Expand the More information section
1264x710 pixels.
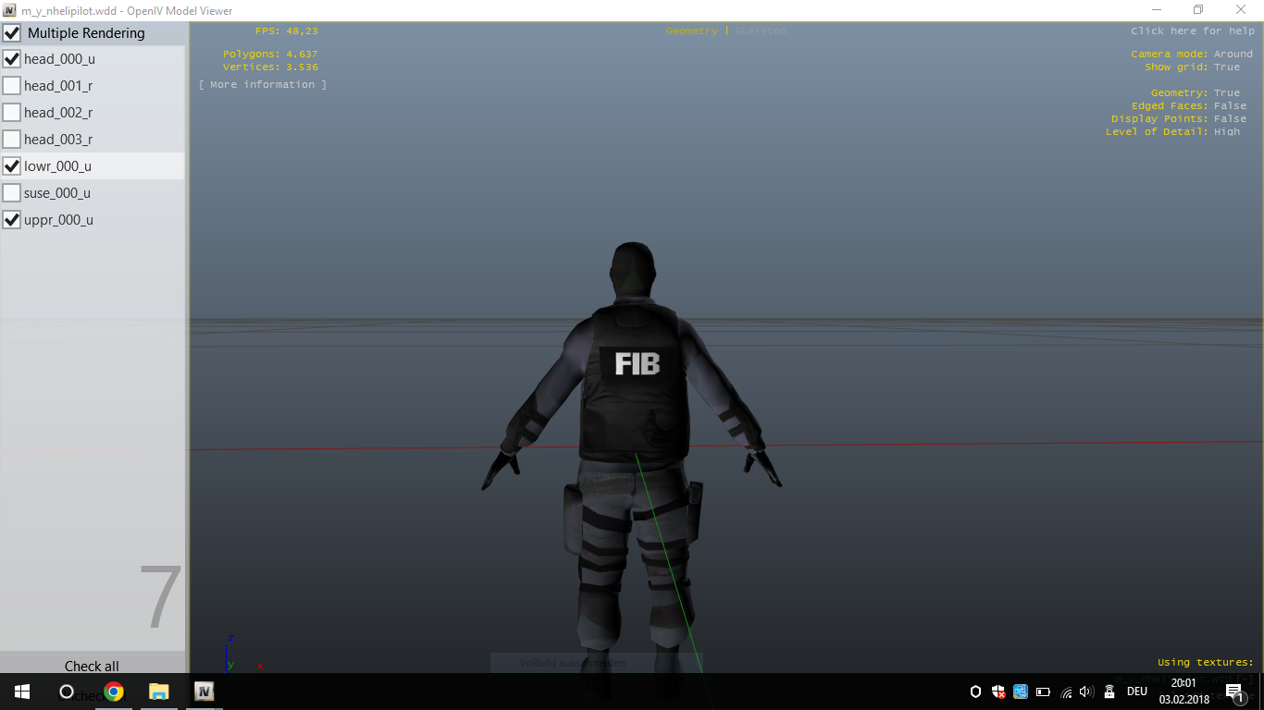(x=263, y=84)
